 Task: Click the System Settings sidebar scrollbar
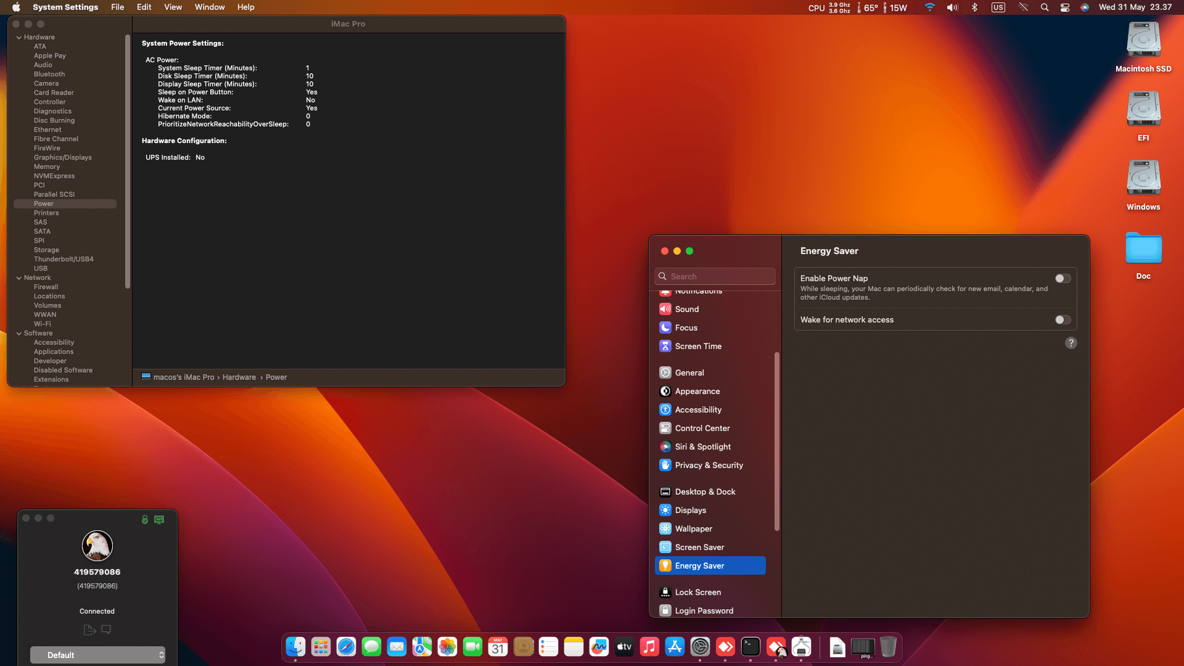pyautogui.click(x=776, y=441)
